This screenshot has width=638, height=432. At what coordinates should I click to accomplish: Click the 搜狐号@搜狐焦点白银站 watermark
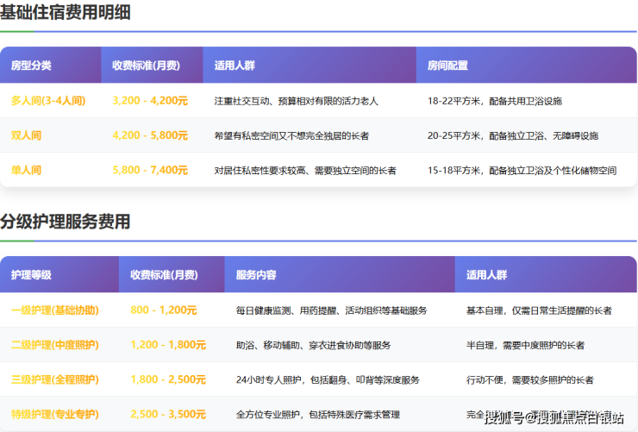point(554,418)
